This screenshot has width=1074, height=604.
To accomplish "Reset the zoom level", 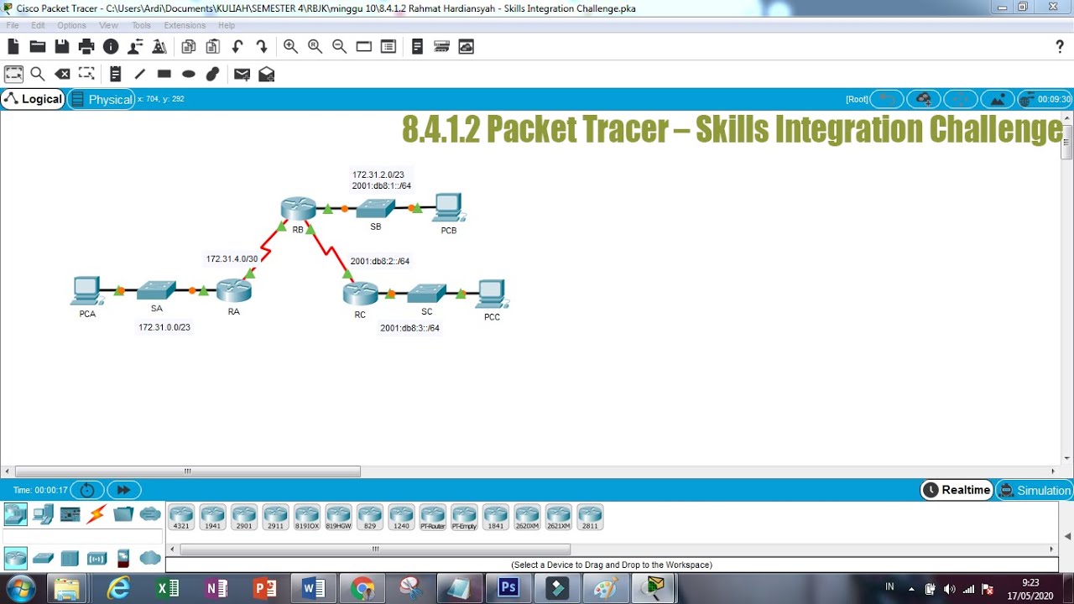I will 315,47.
